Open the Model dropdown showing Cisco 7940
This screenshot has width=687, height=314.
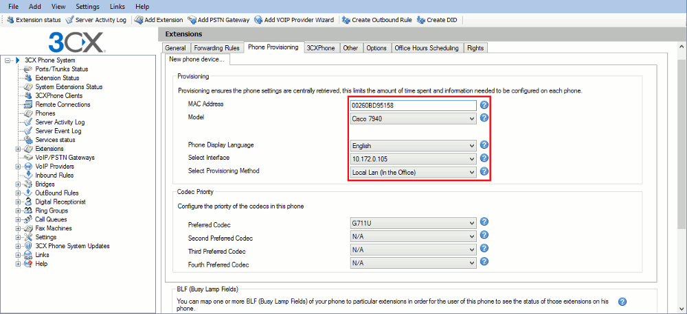click(413, 119)
